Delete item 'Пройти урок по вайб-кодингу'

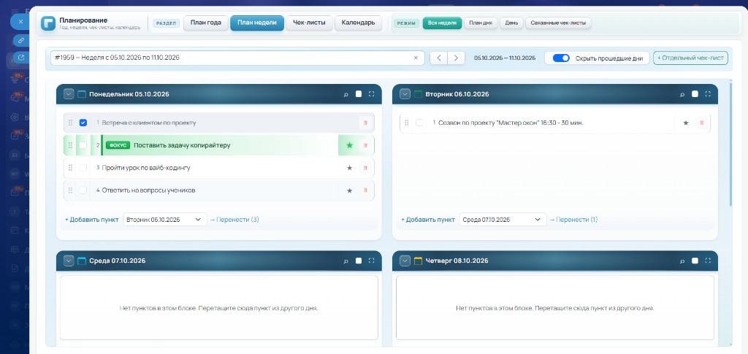pos(365,168)
